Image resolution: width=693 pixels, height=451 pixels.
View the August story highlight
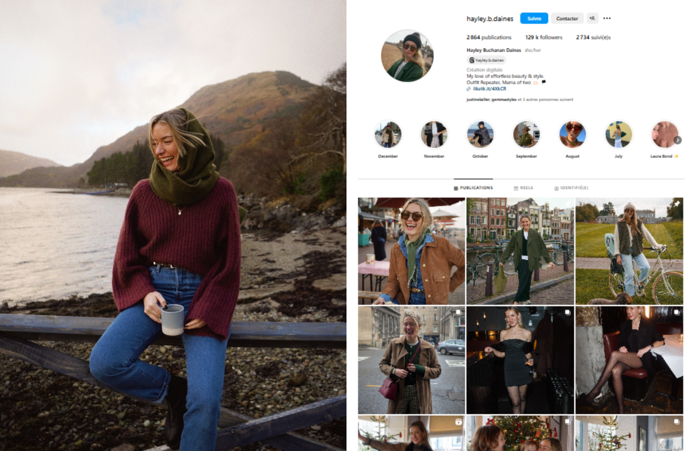572,134
